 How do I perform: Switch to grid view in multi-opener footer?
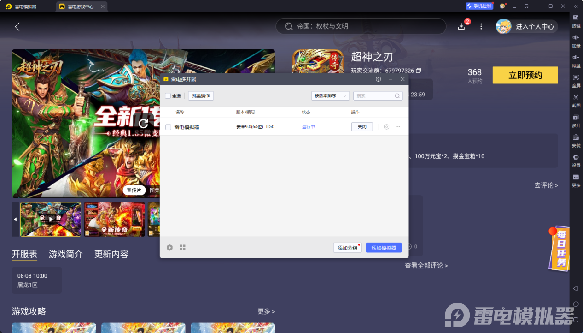tap(182, 248)
